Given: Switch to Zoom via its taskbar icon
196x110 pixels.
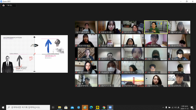Looking at the screenshot, I should pyautogui.click(x=110, y=107).
